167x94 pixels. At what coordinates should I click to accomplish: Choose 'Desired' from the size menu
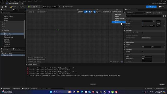point(117,20)
